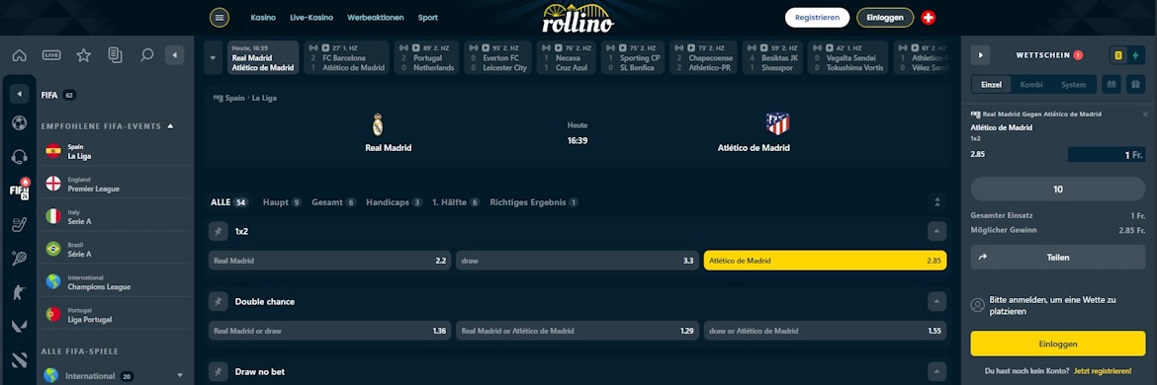
Task: Bet on draw at 3.3
Action: pyautogui.click(x=577, y=261)
